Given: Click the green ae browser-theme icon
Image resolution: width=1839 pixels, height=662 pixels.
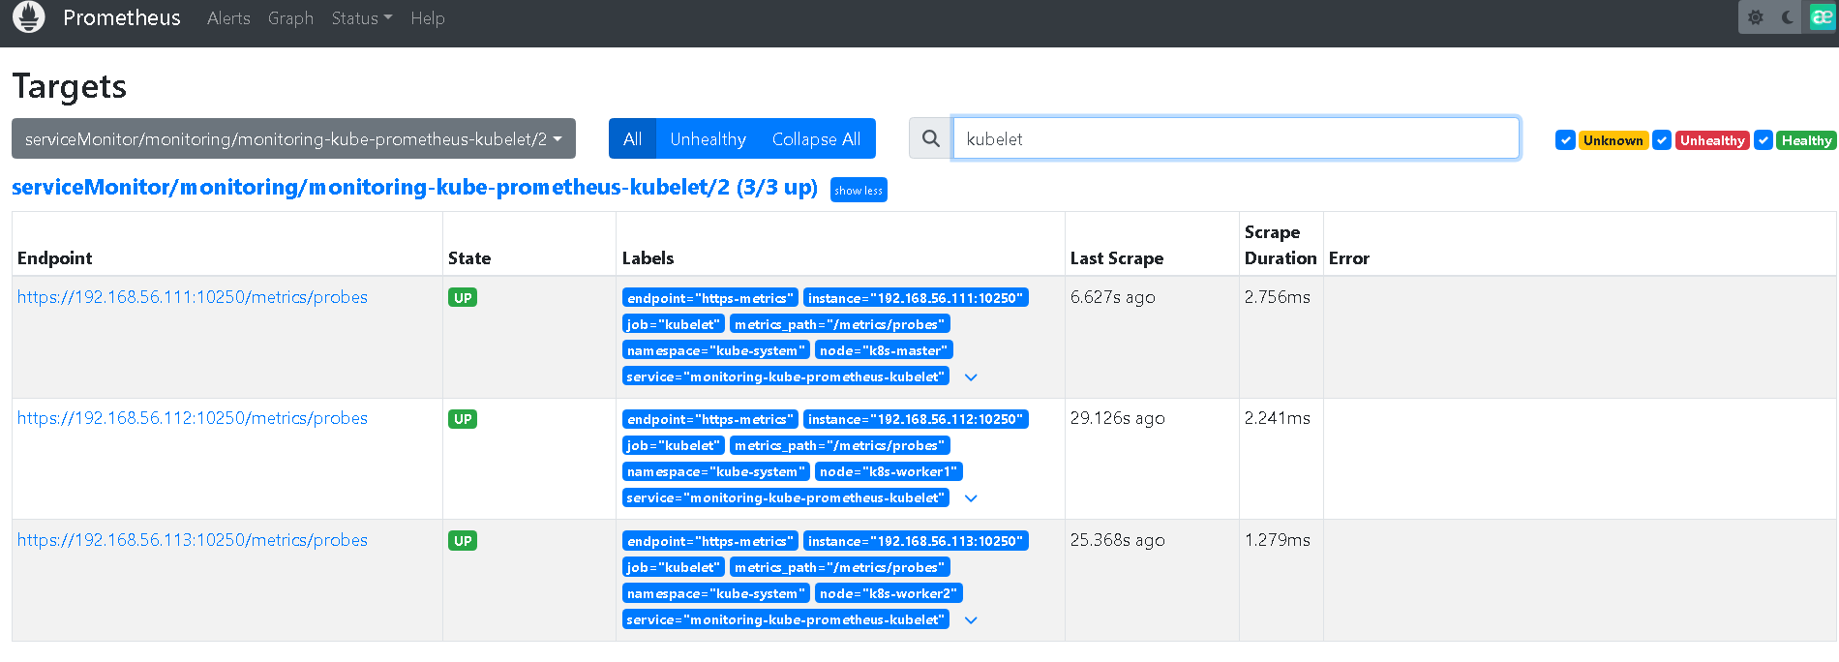Looking at the screenshot, I should coord(1822,17).
